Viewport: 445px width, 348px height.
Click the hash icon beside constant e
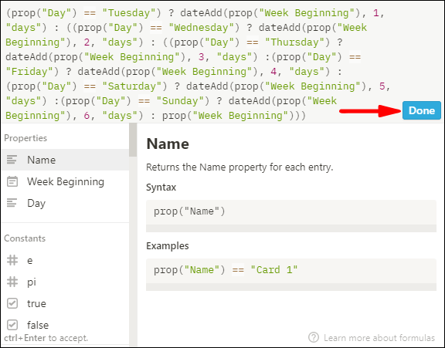coord(12,260)
